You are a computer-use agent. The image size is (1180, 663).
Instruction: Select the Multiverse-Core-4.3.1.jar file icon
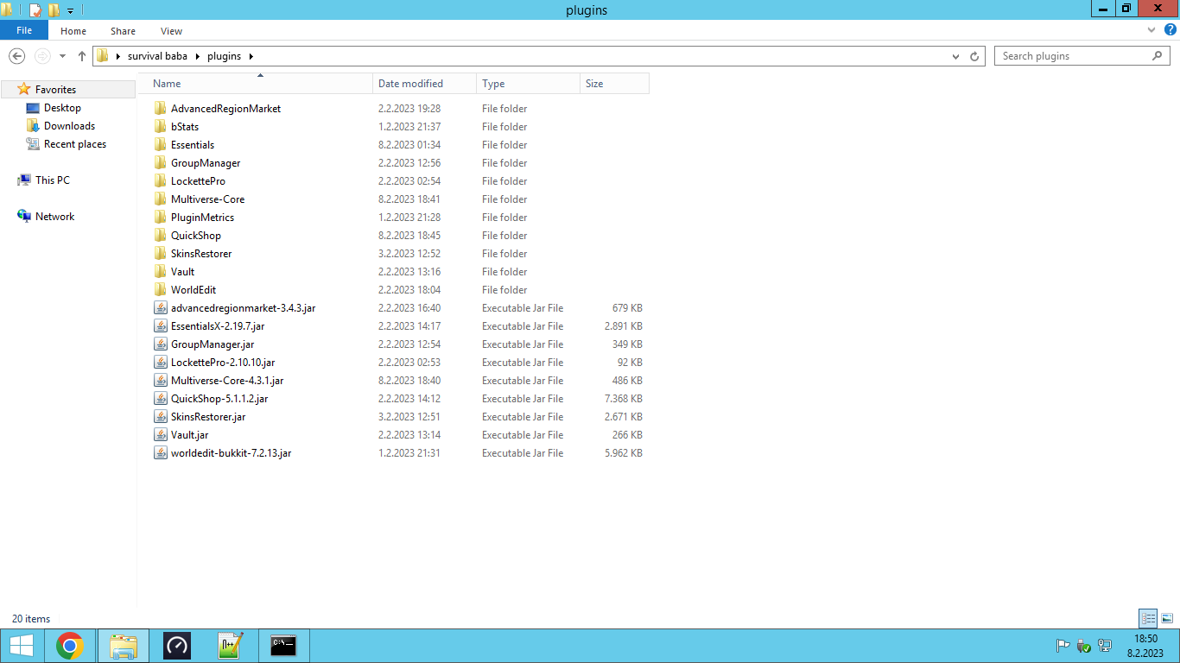(x=161, y=381)
